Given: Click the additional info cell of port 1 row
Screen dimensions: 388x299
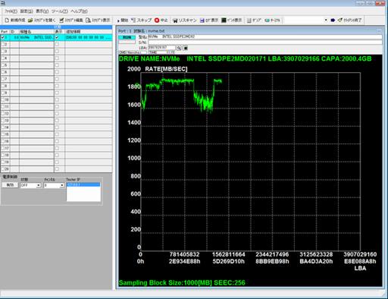Looking at the screenshot, I should (89, 37).
